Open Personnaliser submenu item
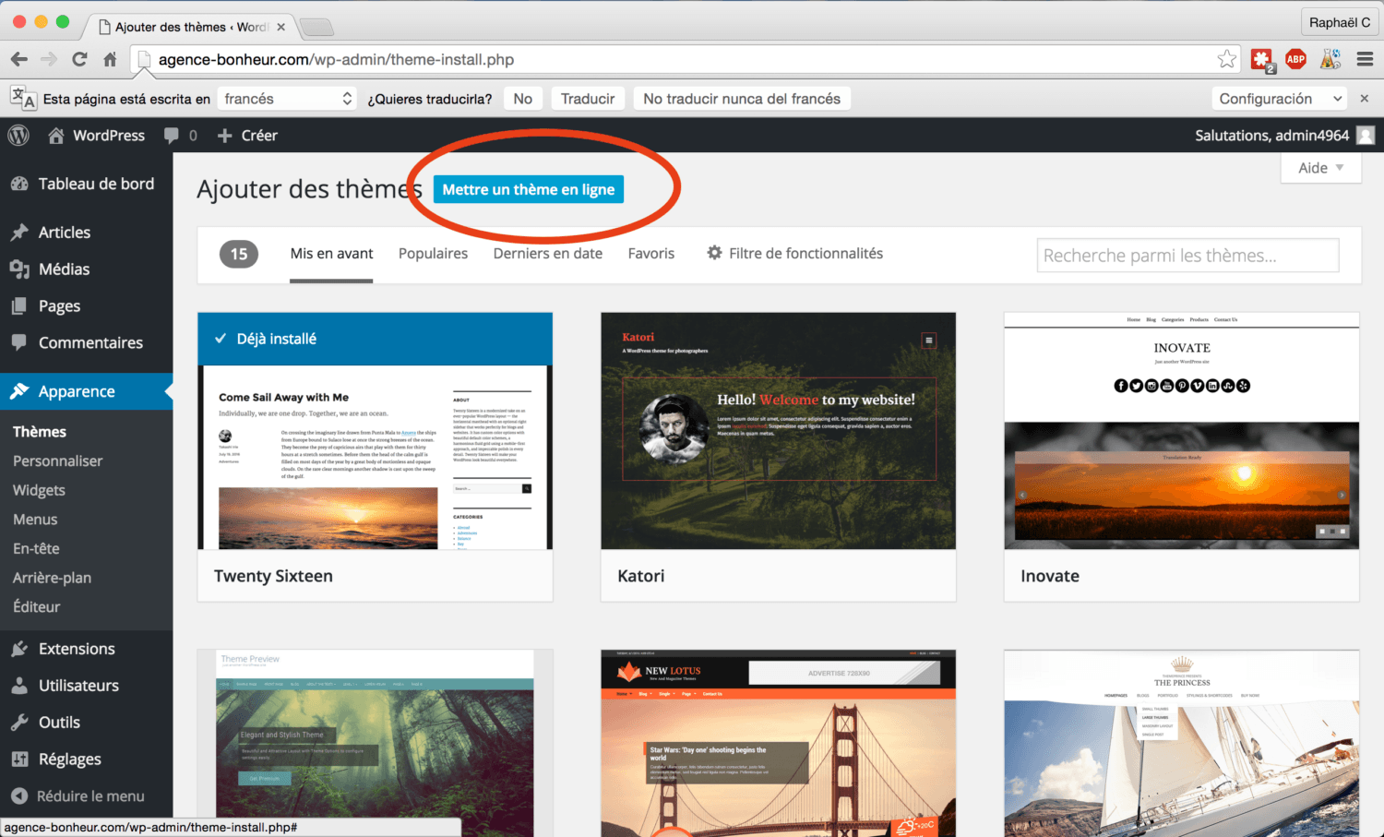 click(x=57, y=460)
